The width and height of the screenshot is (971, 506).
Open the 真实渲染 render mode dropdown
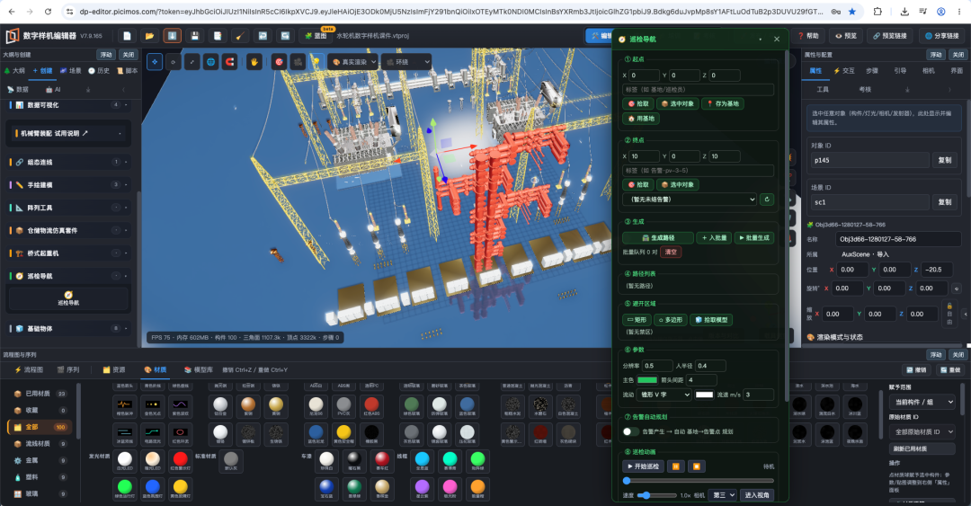click(353, 62)
